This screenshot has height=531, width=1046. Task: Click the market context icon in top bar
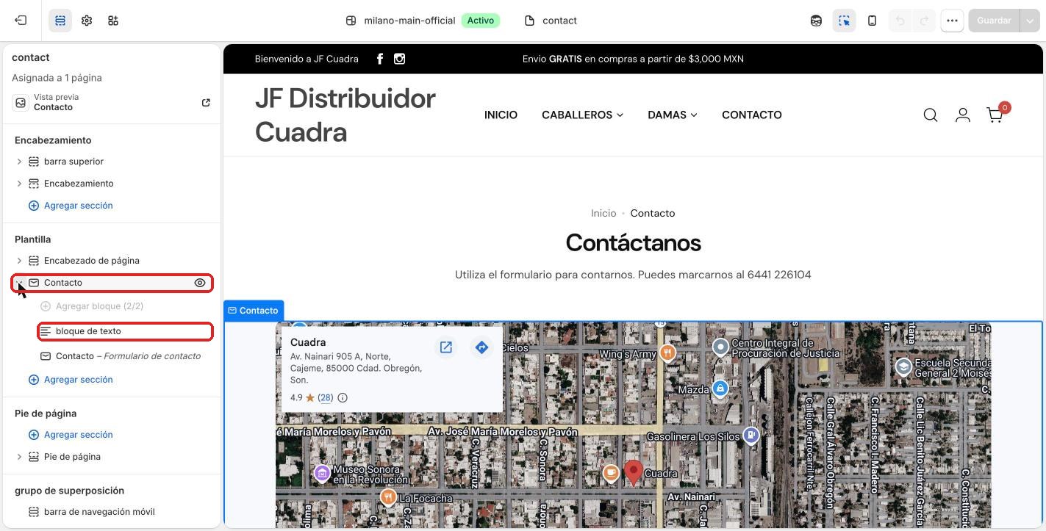(x=816, y=21)
